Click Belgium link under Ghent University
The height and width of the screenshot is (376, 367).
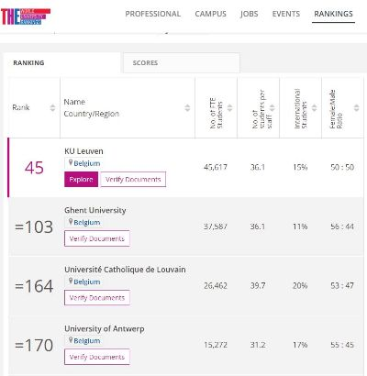87,223
